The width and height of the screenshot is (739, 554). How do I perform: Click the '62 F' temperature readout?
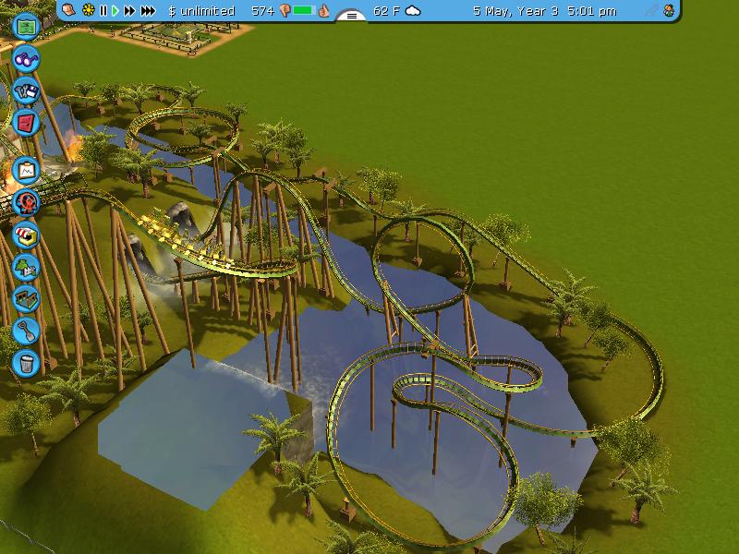click(x=386, y=10)
